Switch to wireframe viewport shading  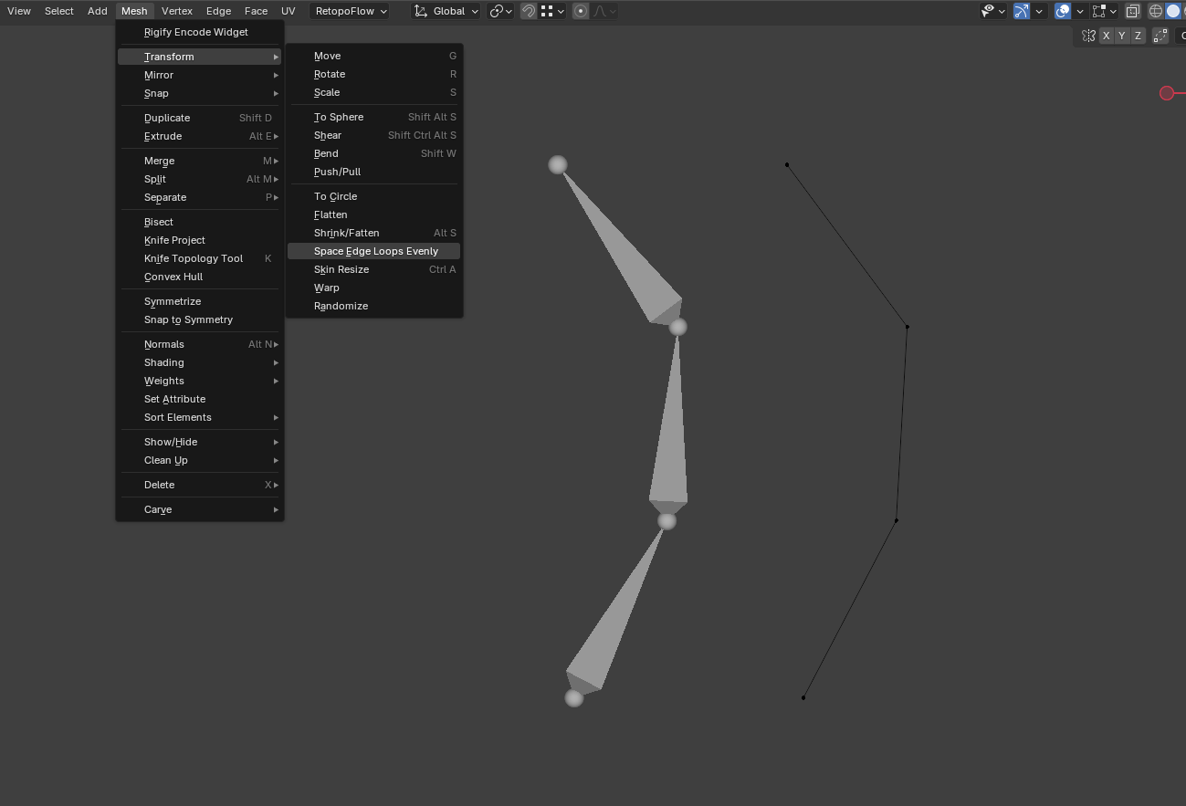click(x=1156, y=11)
